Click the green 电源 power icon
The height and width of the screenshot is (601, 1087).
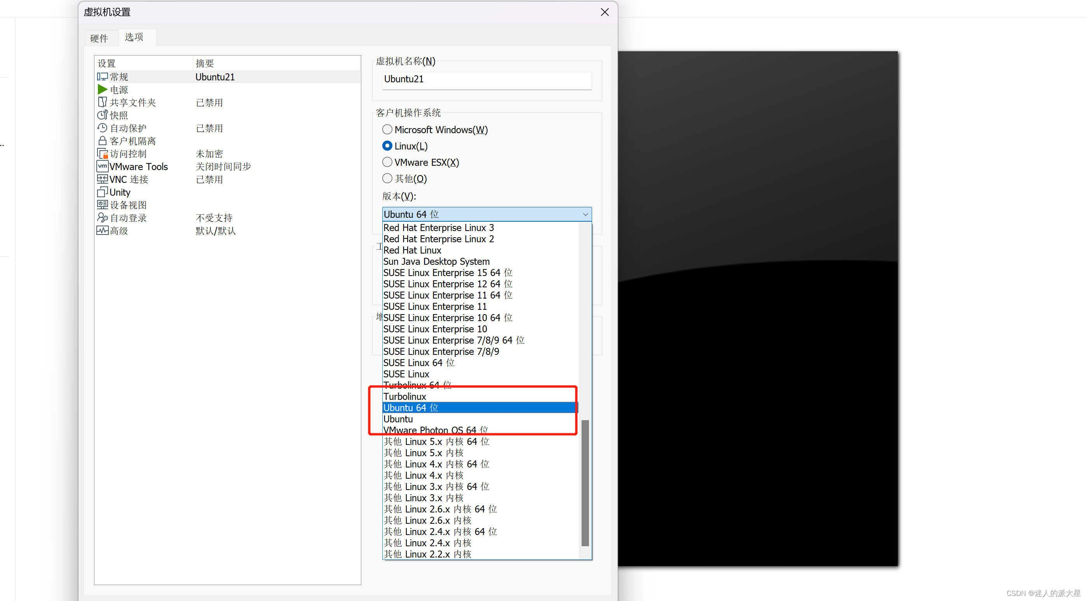(x=102, y=89)
